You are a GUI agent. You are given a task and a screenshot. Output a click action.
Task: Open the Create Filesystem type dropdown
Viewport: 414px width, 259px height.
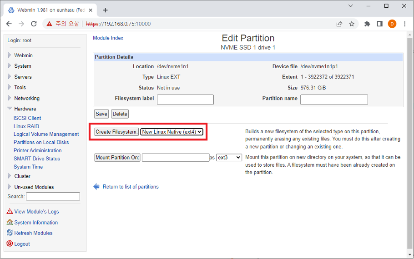(x=172, y=132)
